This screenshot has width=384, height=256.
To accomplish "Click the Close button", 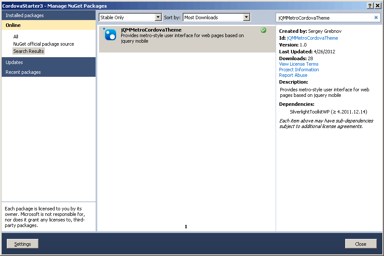I will point(361,244).
